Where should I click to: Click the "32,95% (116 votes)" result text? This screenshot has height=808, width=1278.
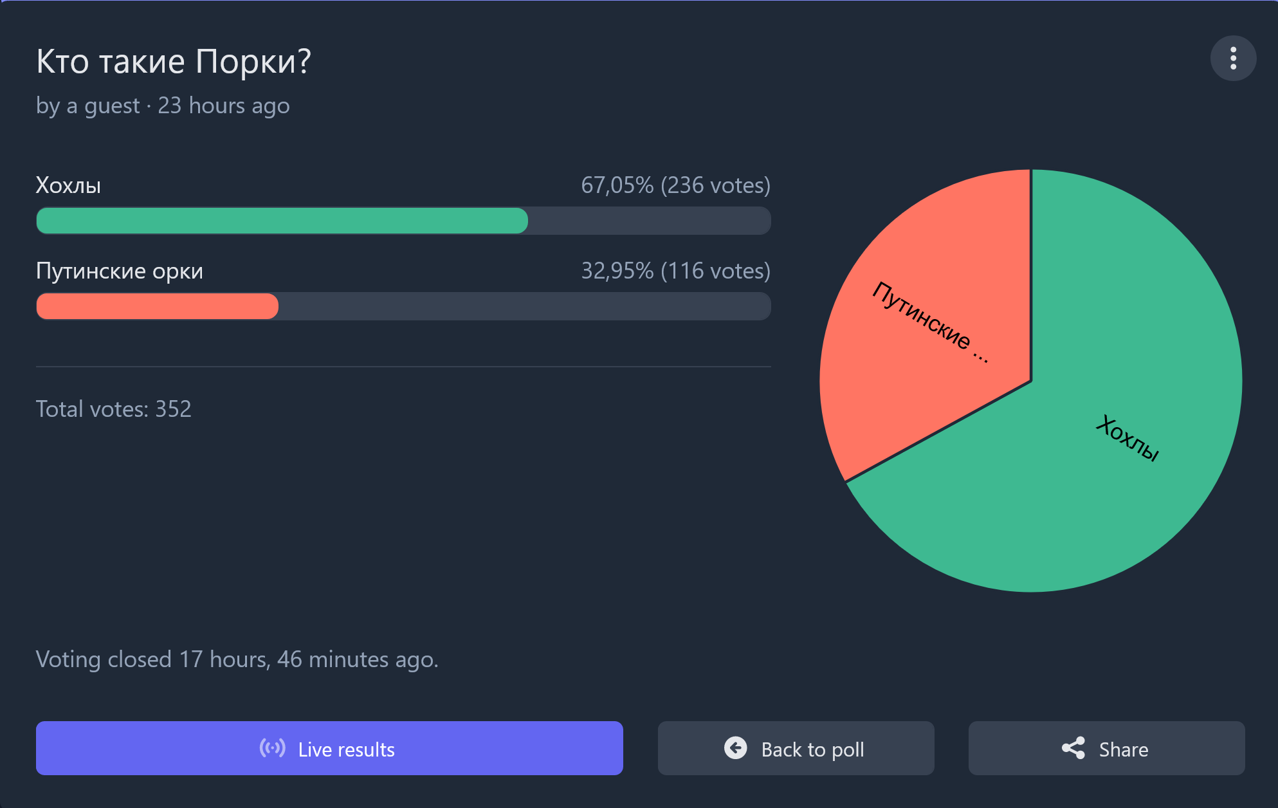point(675,271)
